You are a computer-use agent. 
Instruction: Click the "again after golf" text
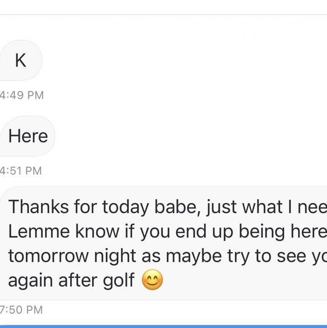pyautogui.click(x=71, y=280)
